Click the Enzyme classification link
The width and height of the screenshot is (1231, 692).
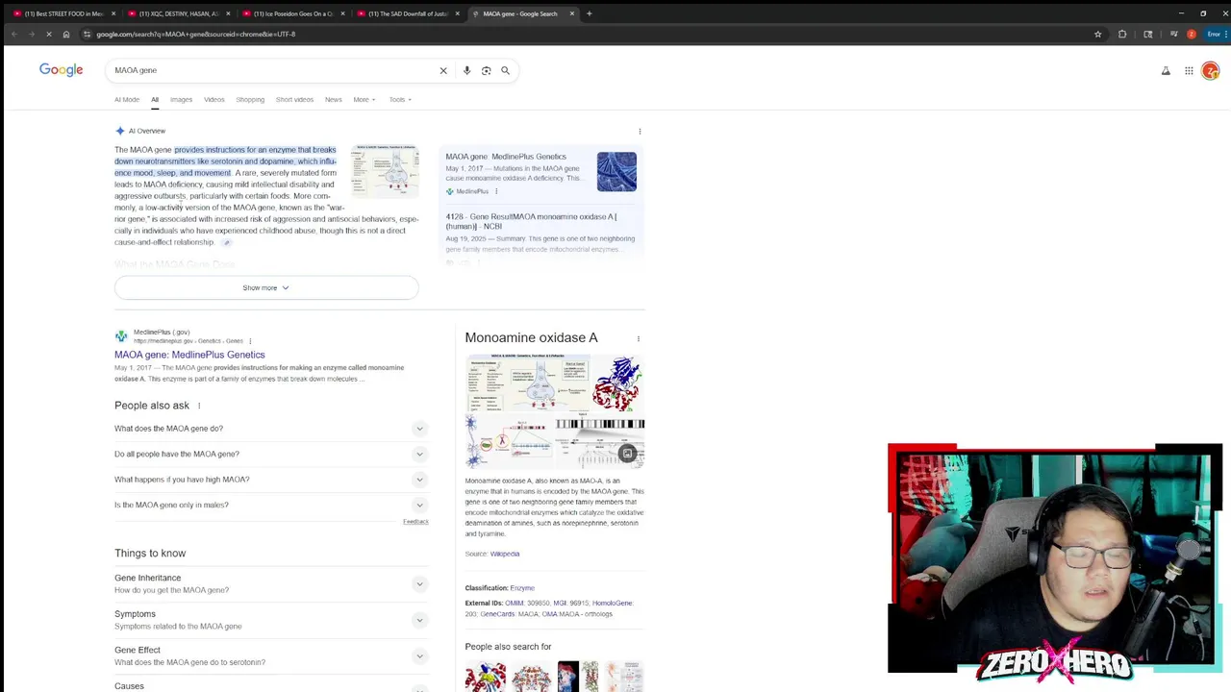(x=522, y=587)
